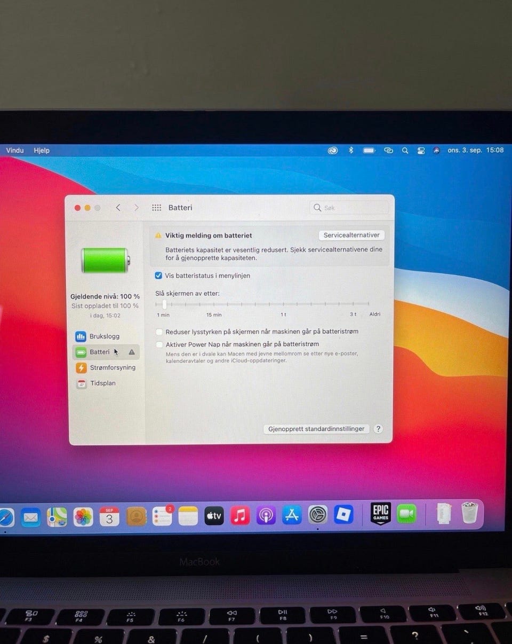This screenshot has width=512, height=644.
Task: Click the screen-off timer slider handle
Action: tap(164, 304)
